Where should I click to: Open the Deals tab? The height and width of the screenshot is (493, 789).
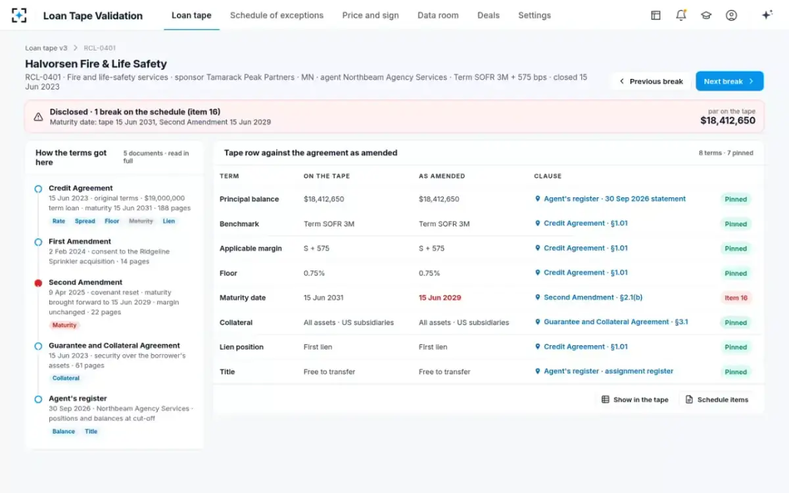[489, 15]
